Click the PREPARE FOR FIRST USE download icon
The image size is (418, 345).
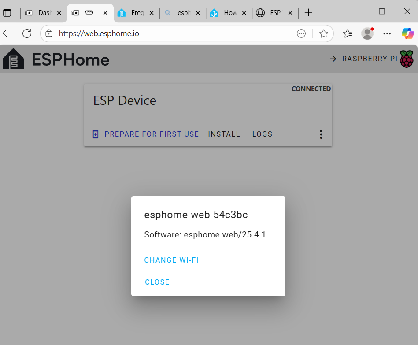96,134
